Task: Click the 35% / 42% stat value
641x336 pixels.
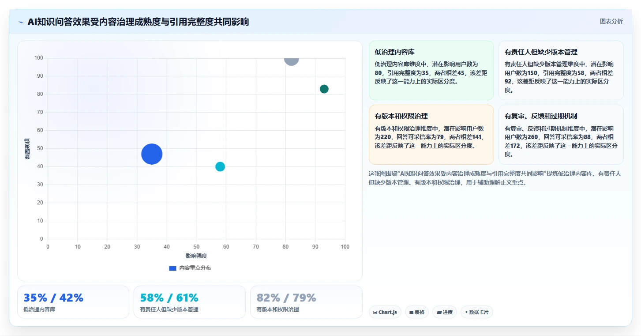Action: 53,298
